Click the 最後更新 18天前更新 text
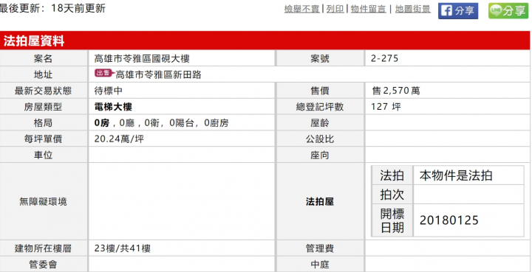This screenshot has height=272, width=532. (x=52, y=8)
